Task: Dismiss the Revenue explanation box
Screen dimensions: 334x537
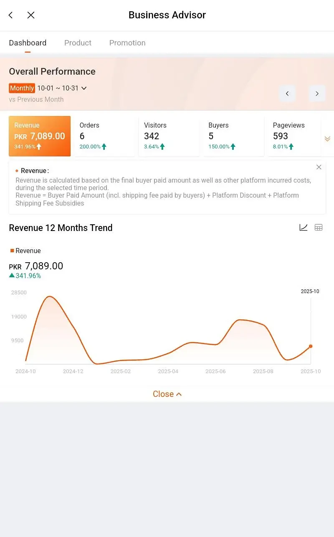Action: (319, 167)
